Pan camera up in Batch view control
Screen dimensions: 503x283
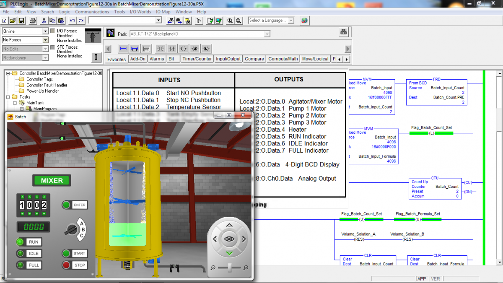point(229,226)
